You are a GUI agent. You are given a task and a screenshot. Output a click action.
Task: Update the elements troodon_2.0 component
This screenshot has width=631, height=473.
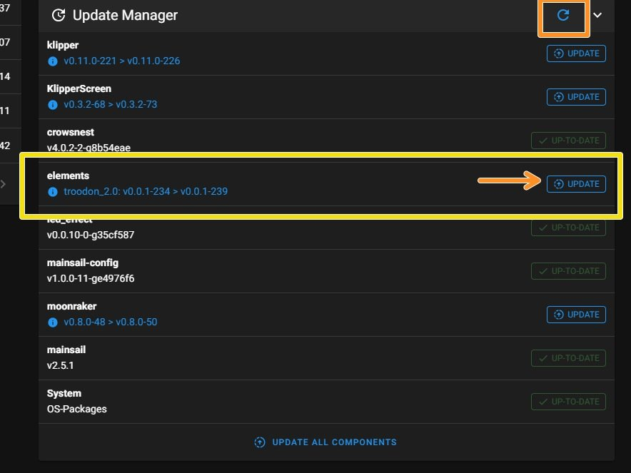point(576,184)
